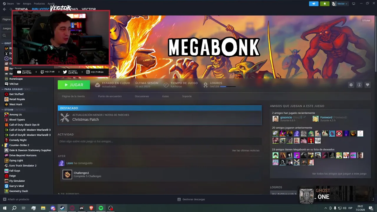This screenshot has width=377, height=212.
Task: Select Counter-Strike 2 in the library
Action: [19, 145]
